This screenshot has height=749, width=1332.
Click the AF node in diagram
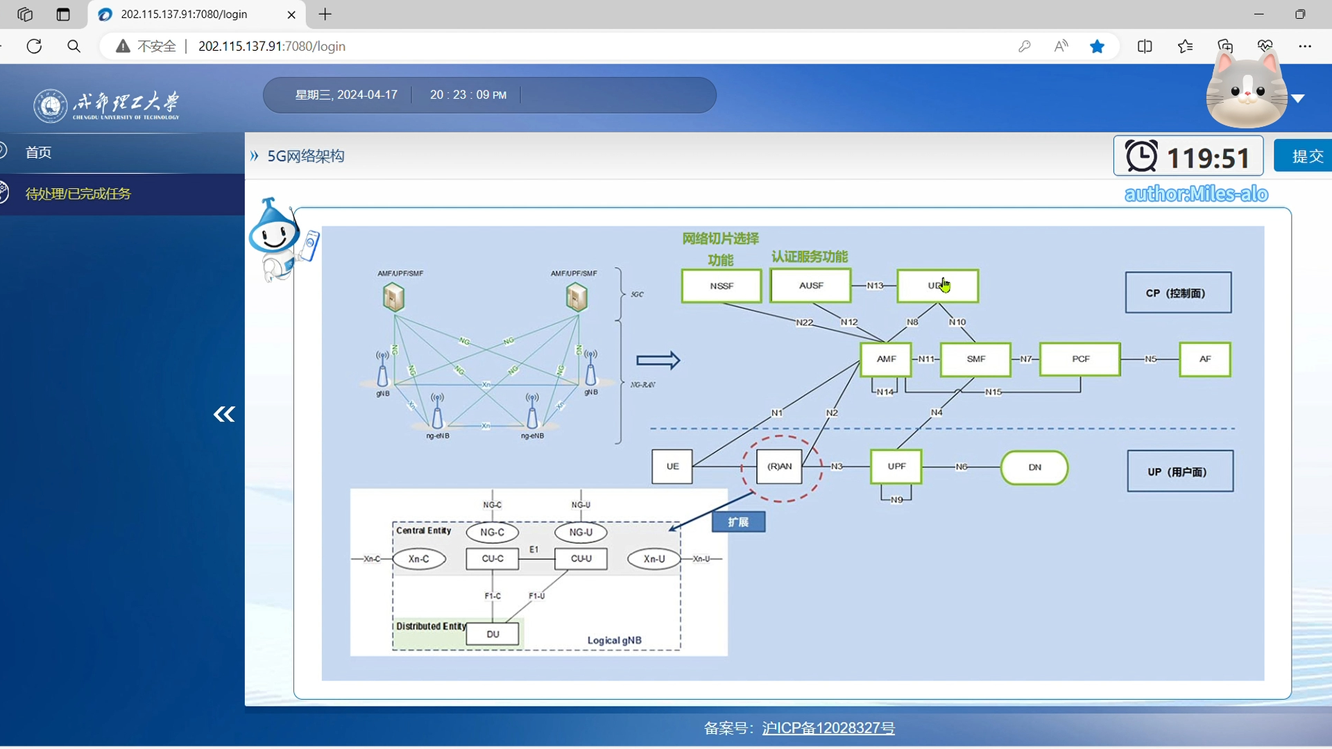(1205, 359)
